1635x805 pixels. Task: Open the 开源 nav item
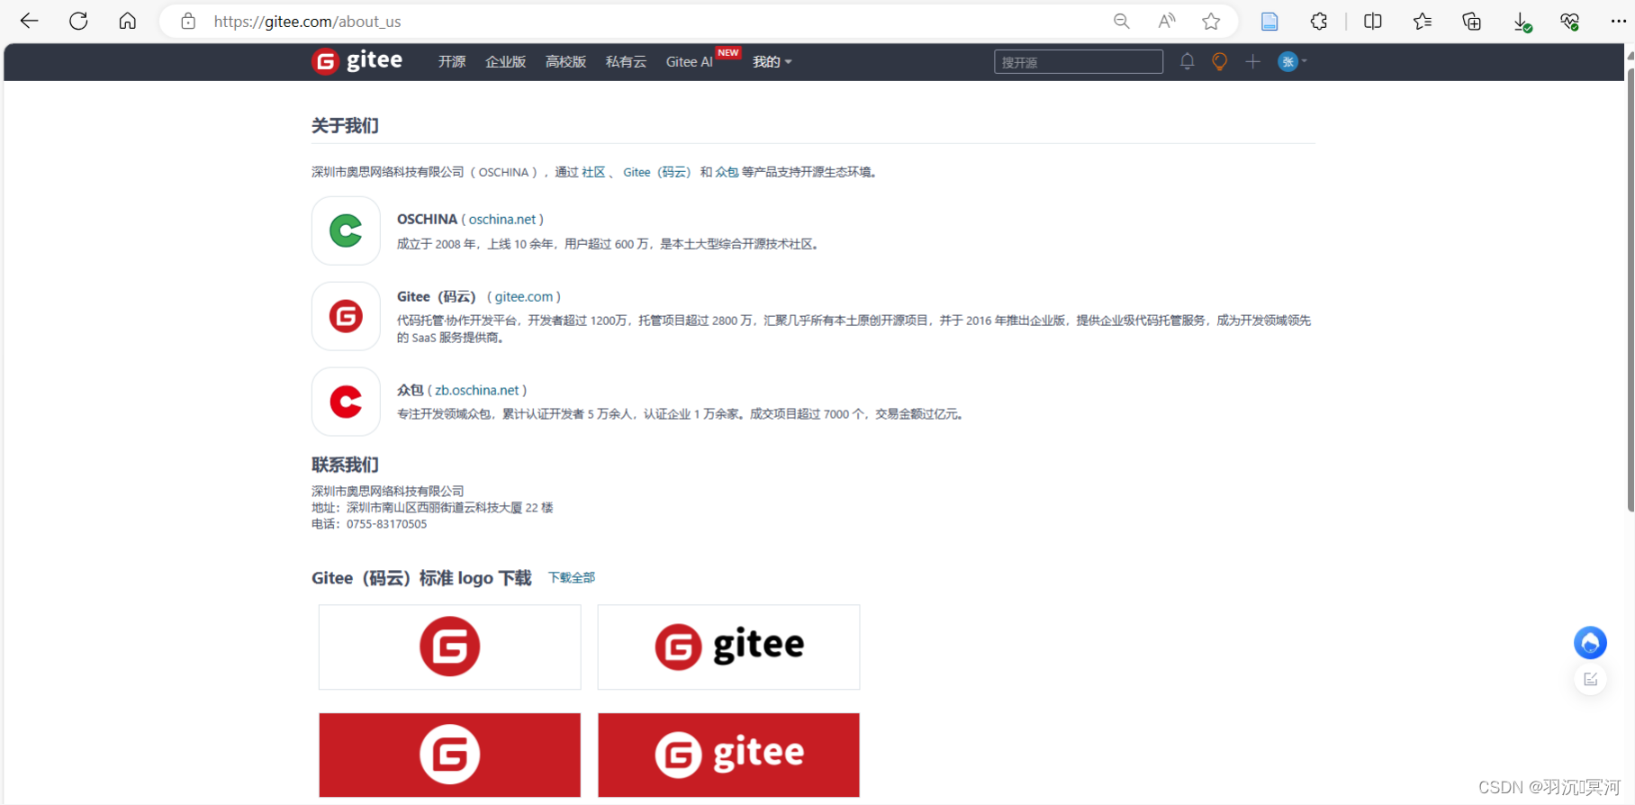[x=452, y=61]
